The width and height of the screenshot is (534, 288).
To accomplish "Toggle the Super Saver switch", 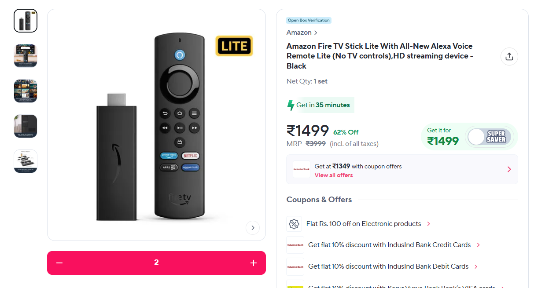I will [489, 137].
